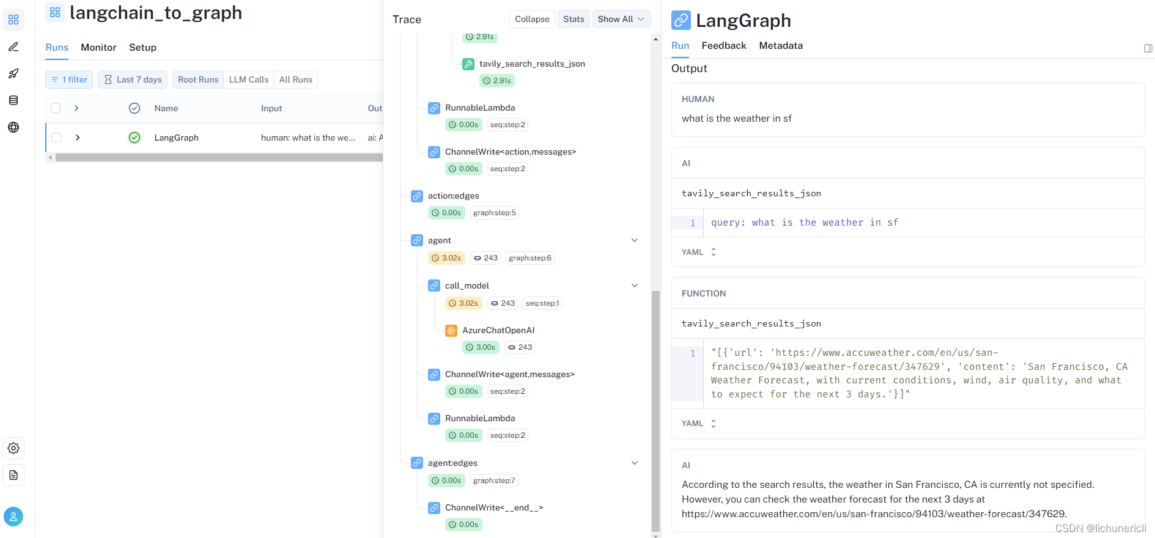Click the chain icon of agent:edges node
The height and width of the screenshot is (538, 1155).
click(x=417, y=463)
